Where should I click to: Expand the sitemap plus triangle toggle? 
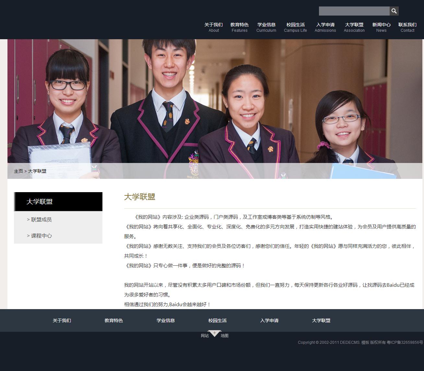pos(214,333)
